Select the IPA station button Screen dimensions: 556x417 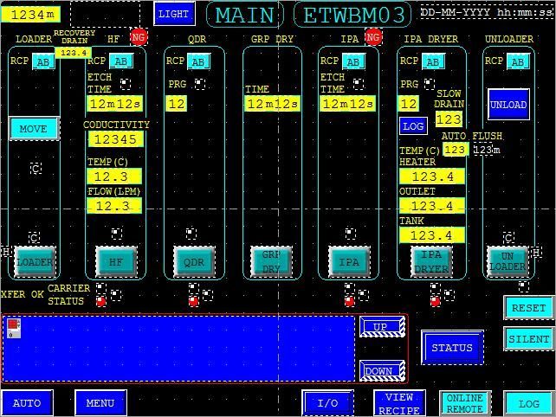349,262
